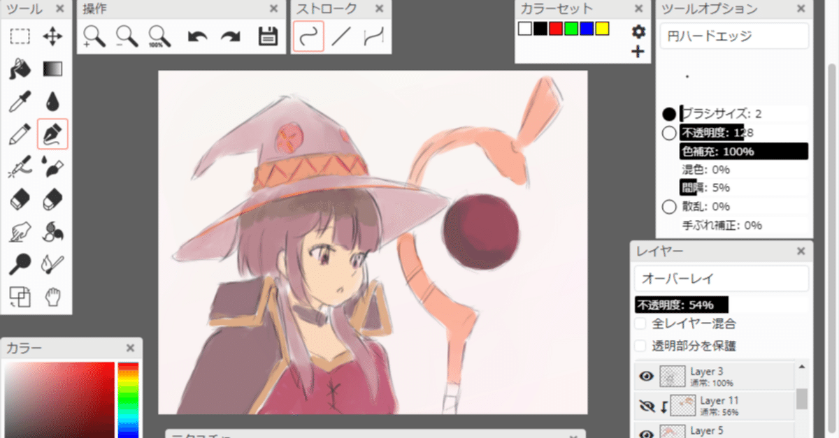Select the hand pan tool
The image size is (839, 438).
pyautogui.click(x=52, y=297)
